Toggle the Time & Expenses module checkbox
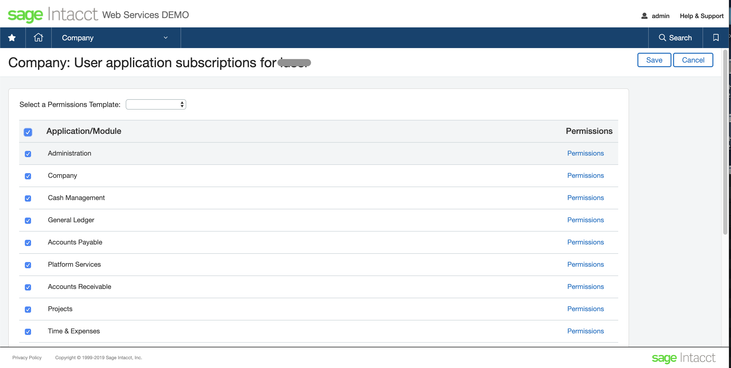Screen dimensions: 731x368 [x=28, y=331]
